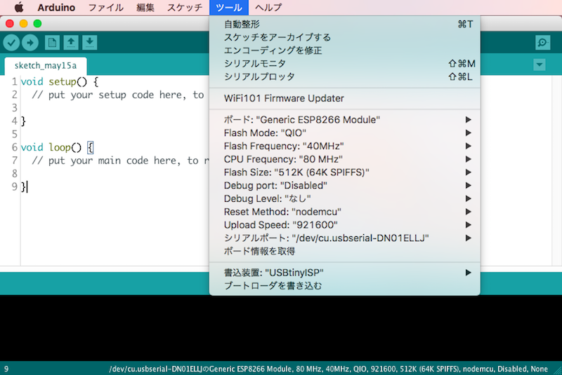Click code line 6 void loop()
This screenshot has height=375, width=562.
[x=58, y=147]
